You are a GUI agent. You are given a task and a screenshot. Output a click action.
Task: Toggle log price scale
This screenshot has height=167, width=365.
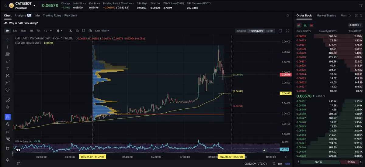click(280, 164)
